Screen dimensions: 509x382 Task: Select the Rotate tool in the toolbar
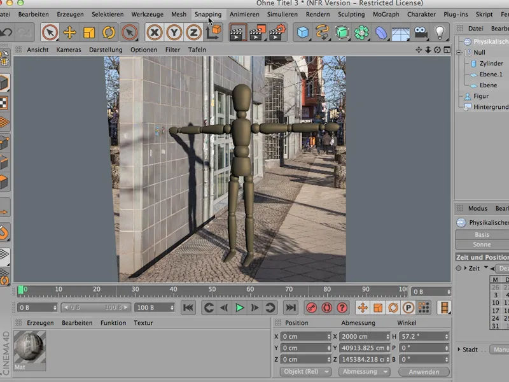click(109, 32)
